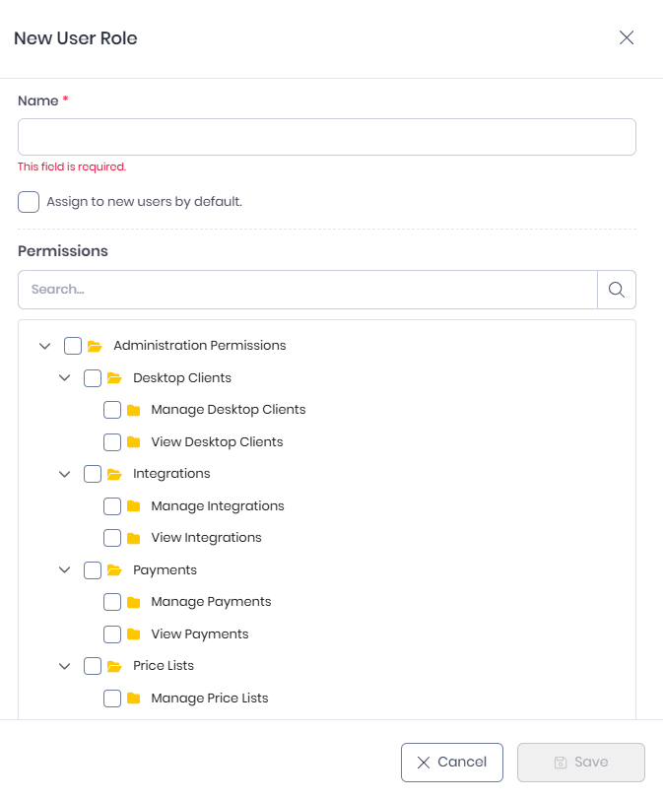Viewport: 663px width, 799px height.
Task: Collapse the Administration Permissions tree node
Action: point(45,346)
